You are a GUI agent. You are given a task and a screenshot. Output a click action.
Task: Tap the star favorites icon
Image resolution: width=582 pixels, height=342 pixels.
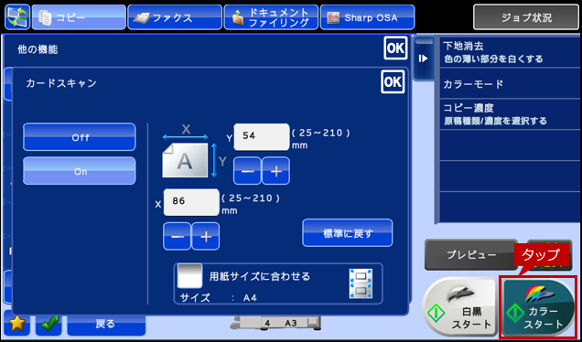17,324
